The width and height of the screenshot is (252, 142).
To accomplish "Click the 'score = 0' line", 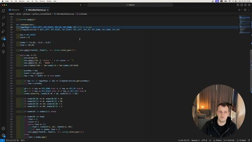I will click(25, 37).
